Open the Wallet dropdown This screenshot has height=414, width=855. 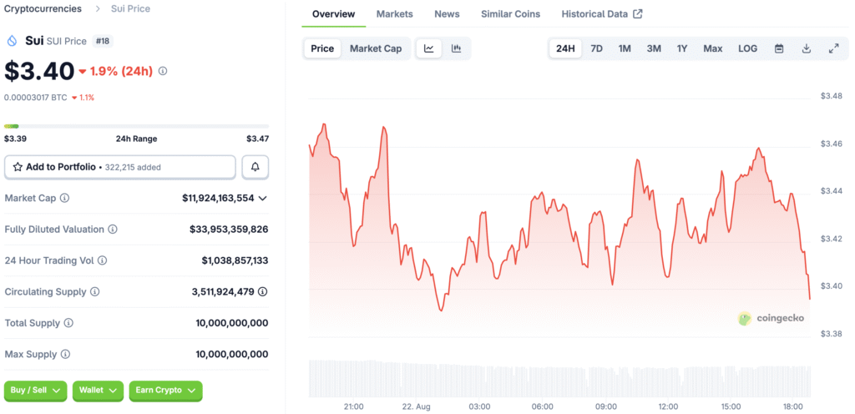click(99, 391)
